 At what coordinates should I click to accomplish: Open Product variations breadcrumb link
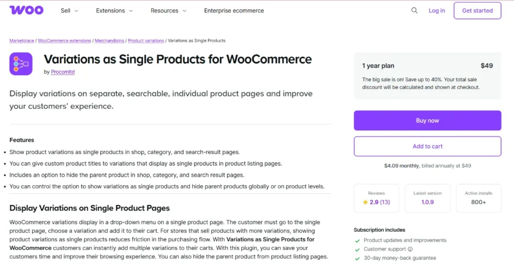tap(146, 41)
